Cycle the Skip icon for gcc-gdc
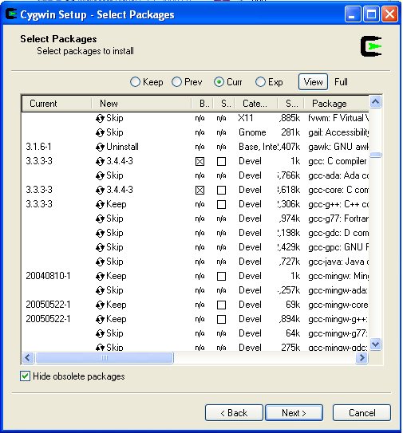Image resolution: width=403 pixels, height=433 pixels. coord(100,234)
